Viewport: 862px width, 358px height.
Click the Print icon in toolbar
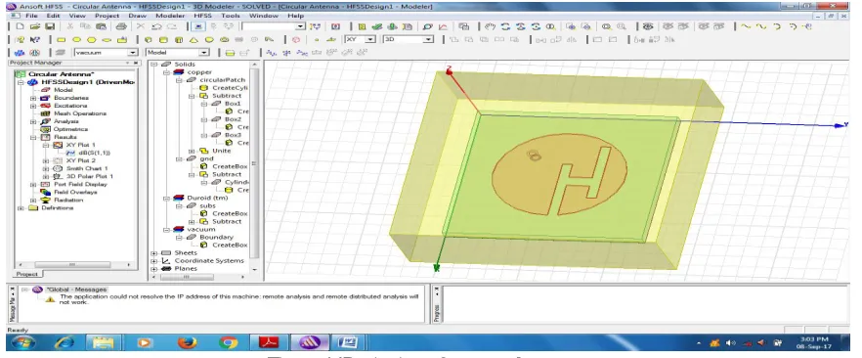pos(122,26)
